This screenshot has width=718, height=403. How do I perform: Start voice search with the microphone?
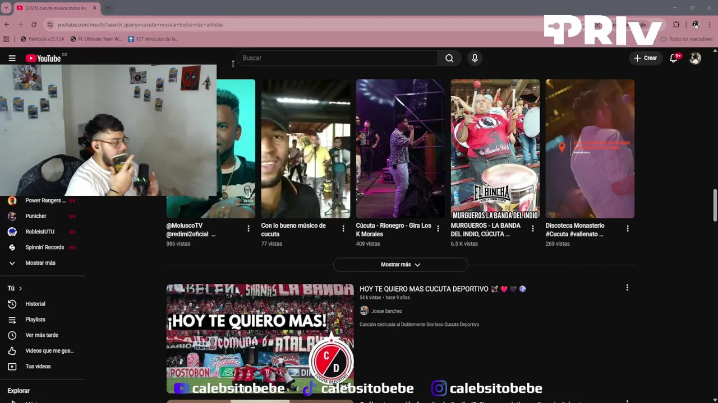475,58
